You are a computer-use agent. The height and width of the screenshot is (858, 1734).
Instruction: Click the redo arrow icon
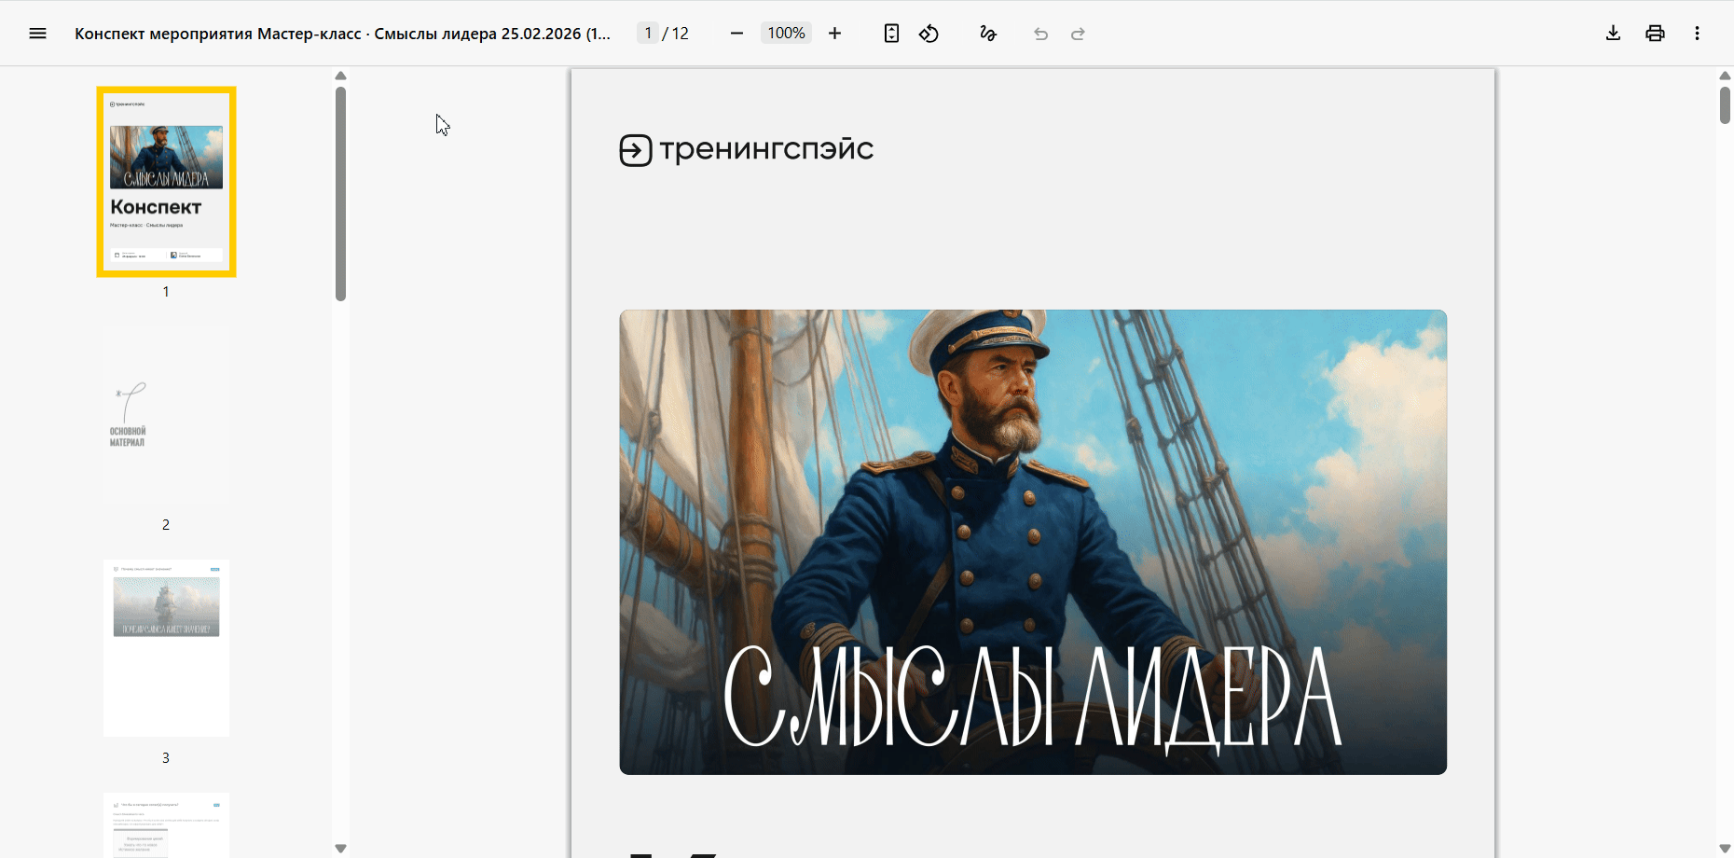[x=1078, y=34]
